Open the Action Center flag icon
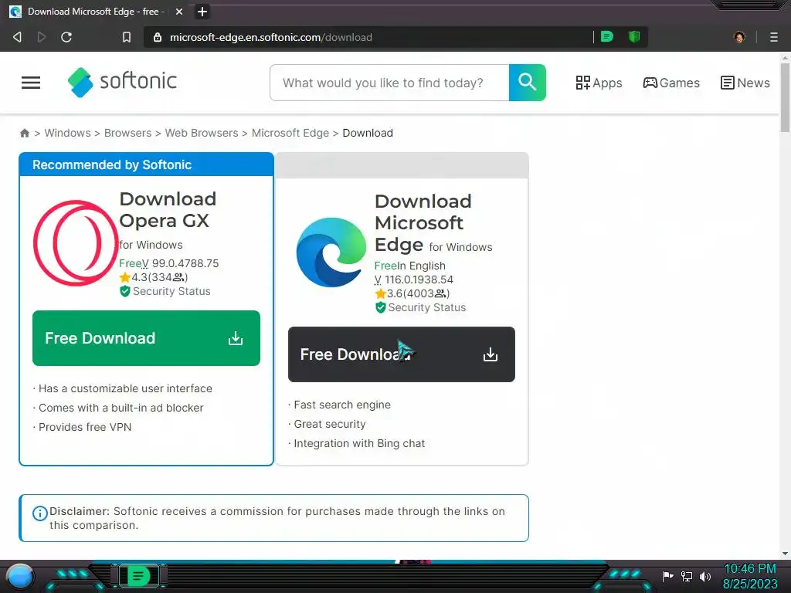Screen dimensions: 791x593 coord(668,576)
